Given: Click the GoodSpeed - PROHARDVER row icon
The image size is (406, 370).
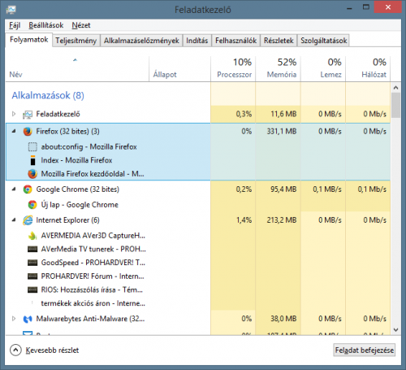Looking at the screenshot, I should pyautogui.click(x=32, y=263).
